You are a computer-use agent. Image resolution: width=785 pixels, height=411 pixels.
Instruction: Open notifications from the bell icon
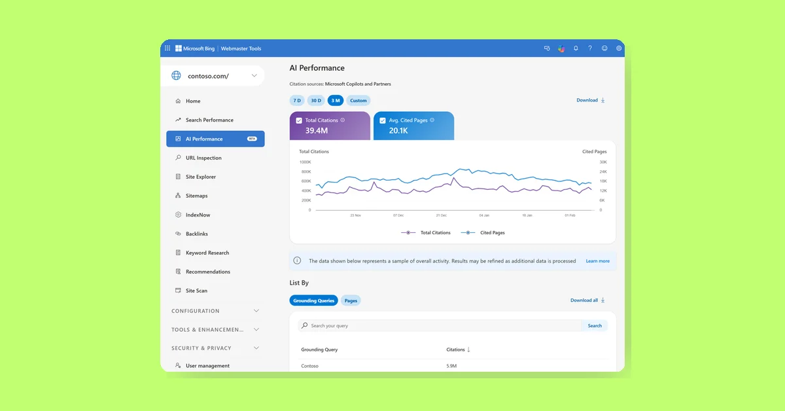coord(576,48)
